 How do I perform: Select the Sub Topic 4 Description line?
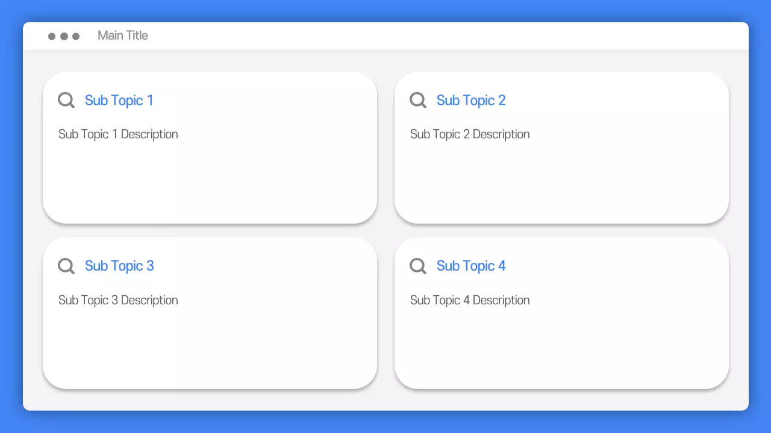pyautogui.click(x=470, y=300)
